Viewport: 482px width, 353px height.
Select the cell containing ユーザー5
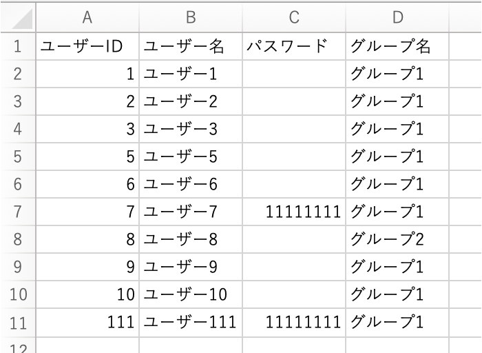191,157
